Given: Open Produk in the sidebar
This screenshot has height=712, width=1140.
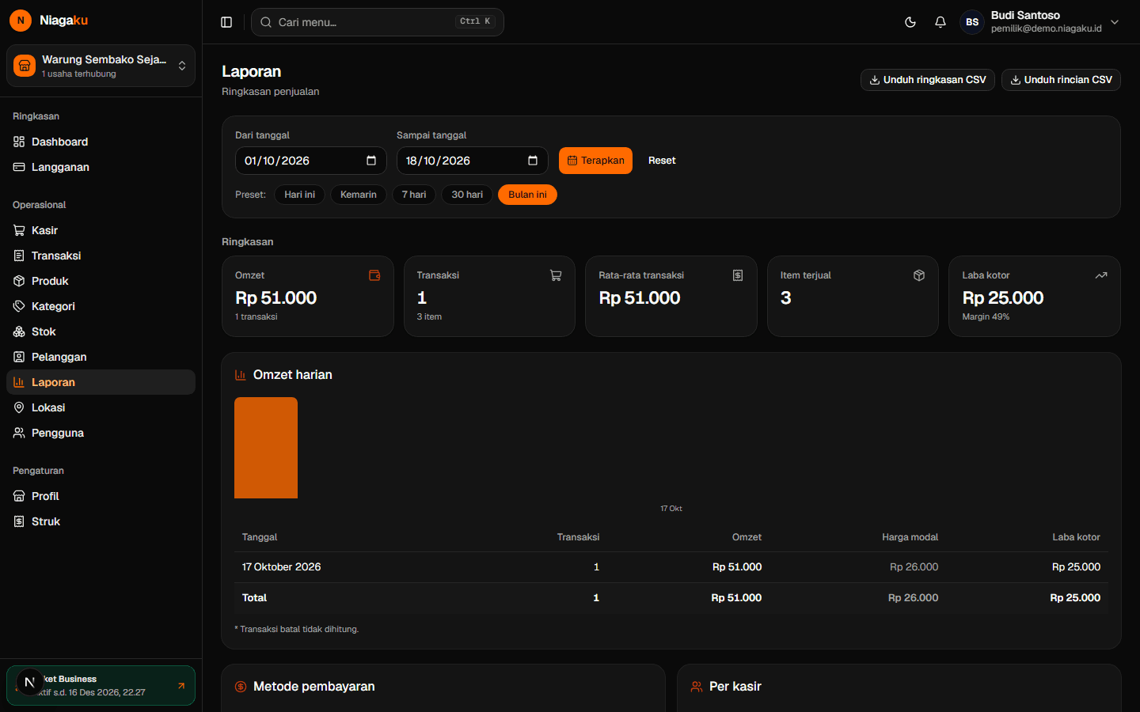Looking at the screenshot, I should [x=101, y=281].
